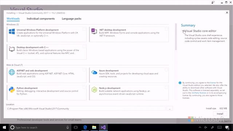Click the Cortana microphone icon

[x=67, y=127]
